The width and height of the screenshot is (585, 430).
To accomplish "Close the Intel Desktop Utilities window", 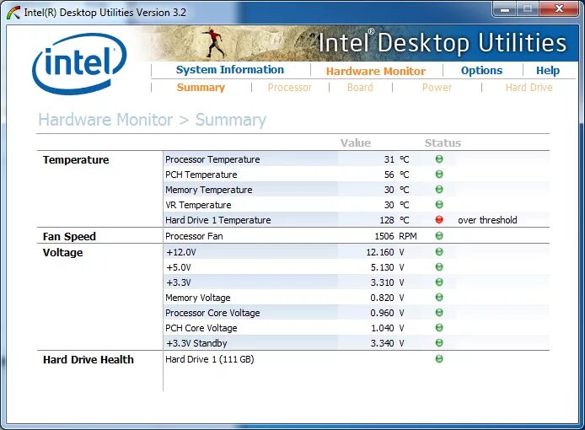I will [x=559, y=9].
